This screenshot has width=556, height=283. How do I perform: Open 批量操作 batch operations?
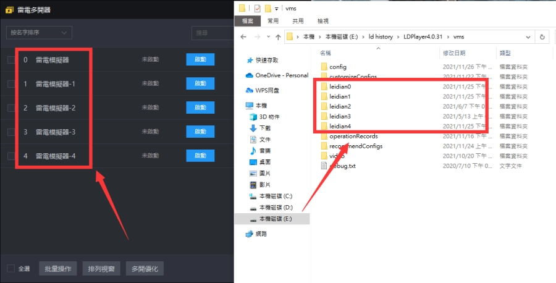click(x=58, y=269)
